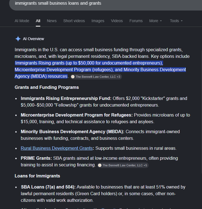Switch to the News tab
Screen dimensions: 202x209
[52, 21]
